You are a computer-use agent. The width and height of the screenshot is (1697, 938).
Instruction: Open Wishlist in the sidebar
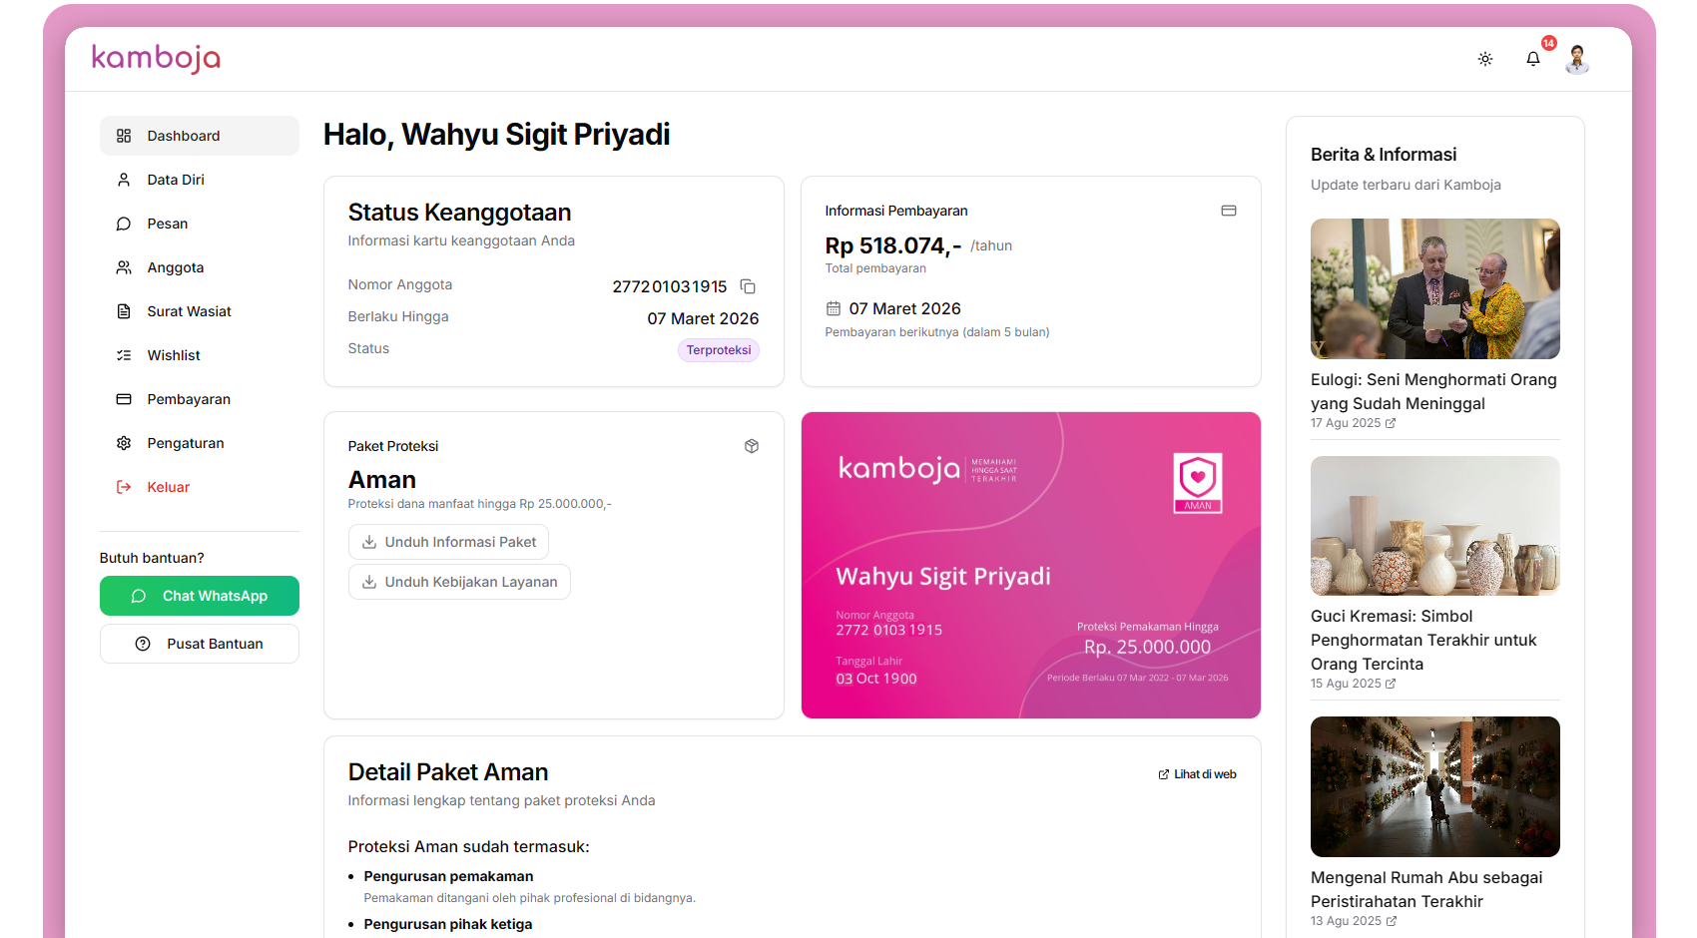point(174,355)
